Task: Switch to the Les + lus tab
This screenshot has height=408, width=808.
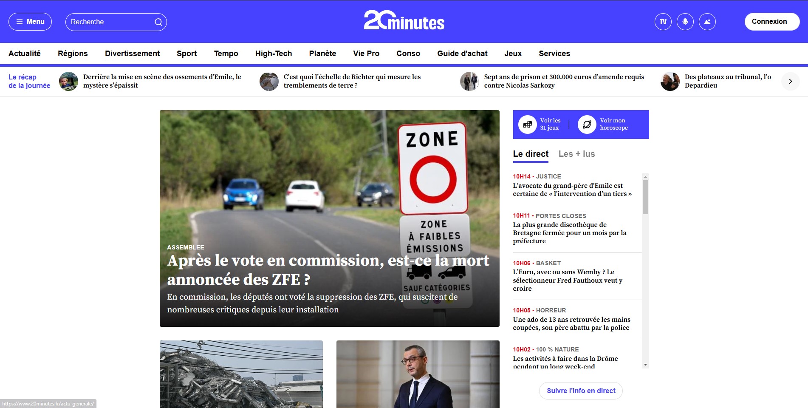Action: click(576, 154)
